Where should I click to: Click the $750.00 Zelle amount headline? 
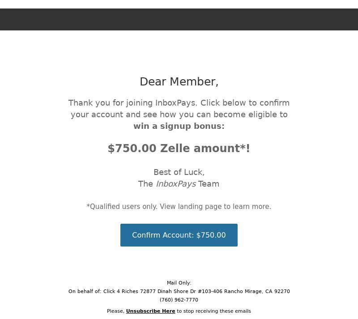179,148
